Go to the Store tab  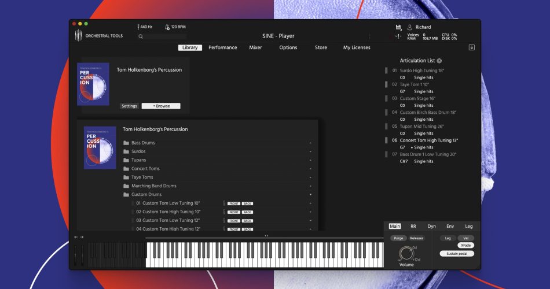321,47
